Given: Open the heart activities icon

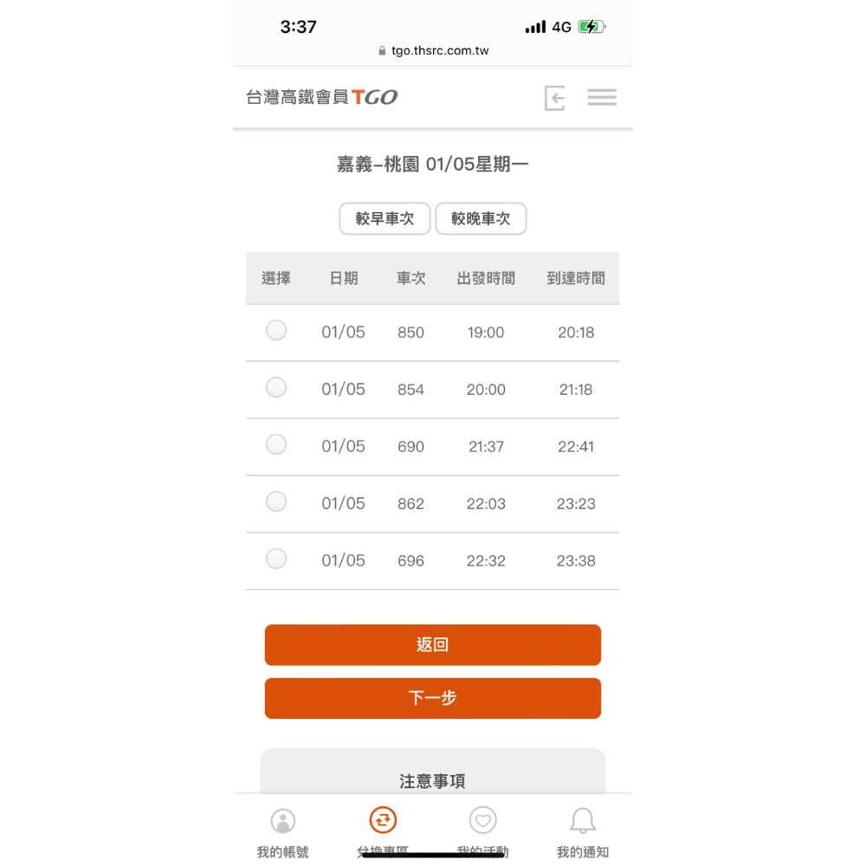Looking at the screenshot, I should [482, 820].
